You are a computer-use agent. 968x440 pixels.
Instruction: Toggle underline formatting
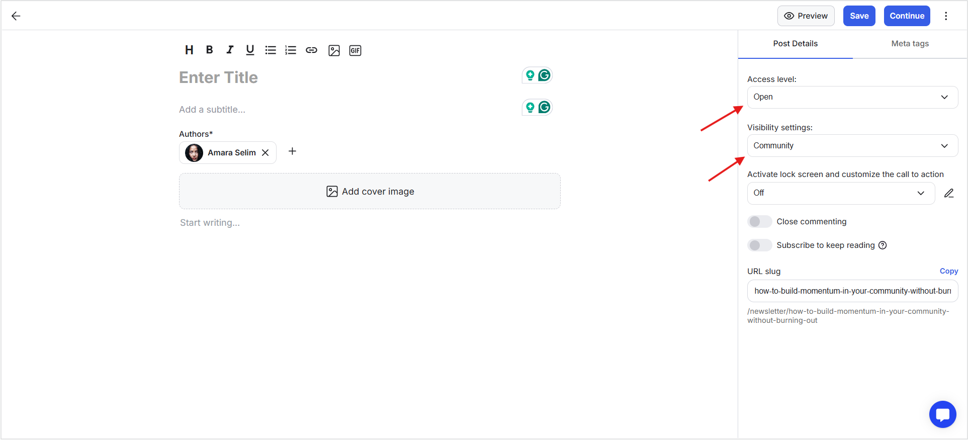250,50
